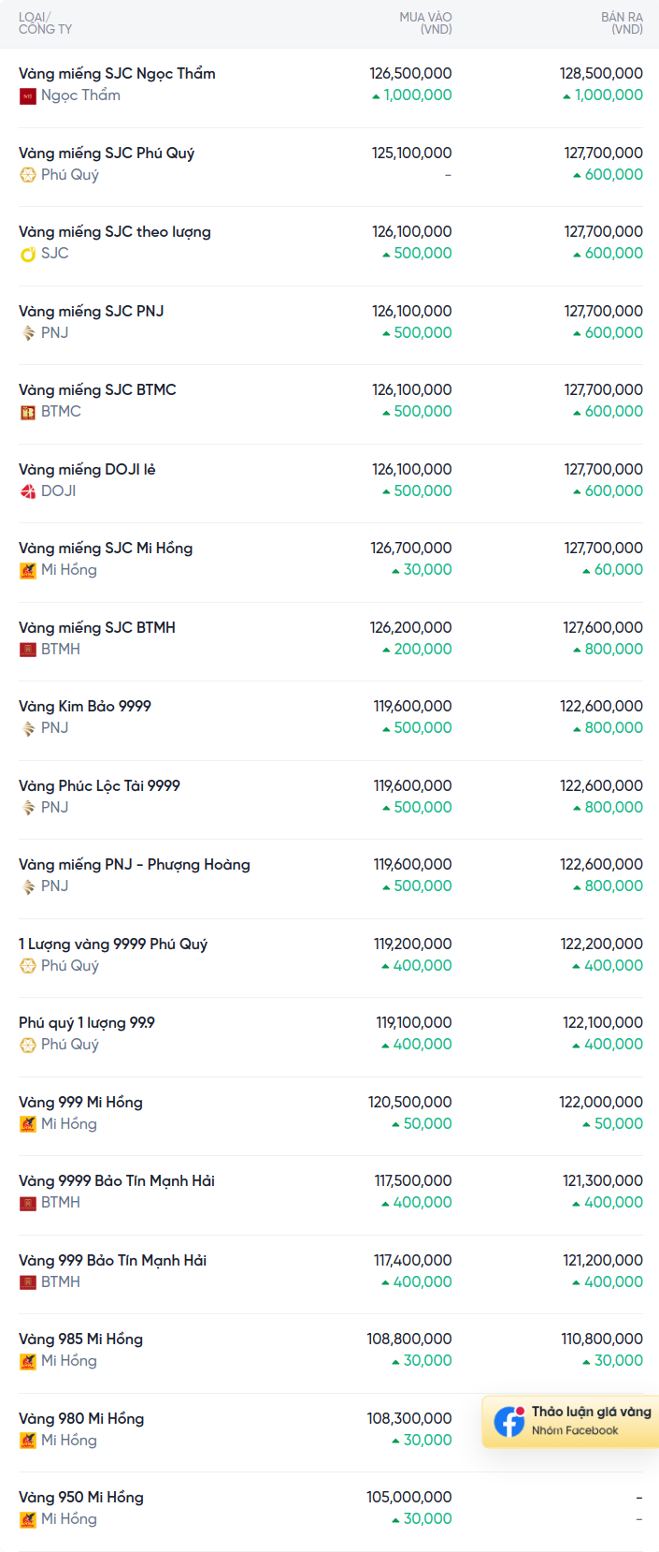Screen dimensions: 659x1552
Task: Click the SJC gold ring logo icon
Action: [28, 254]
